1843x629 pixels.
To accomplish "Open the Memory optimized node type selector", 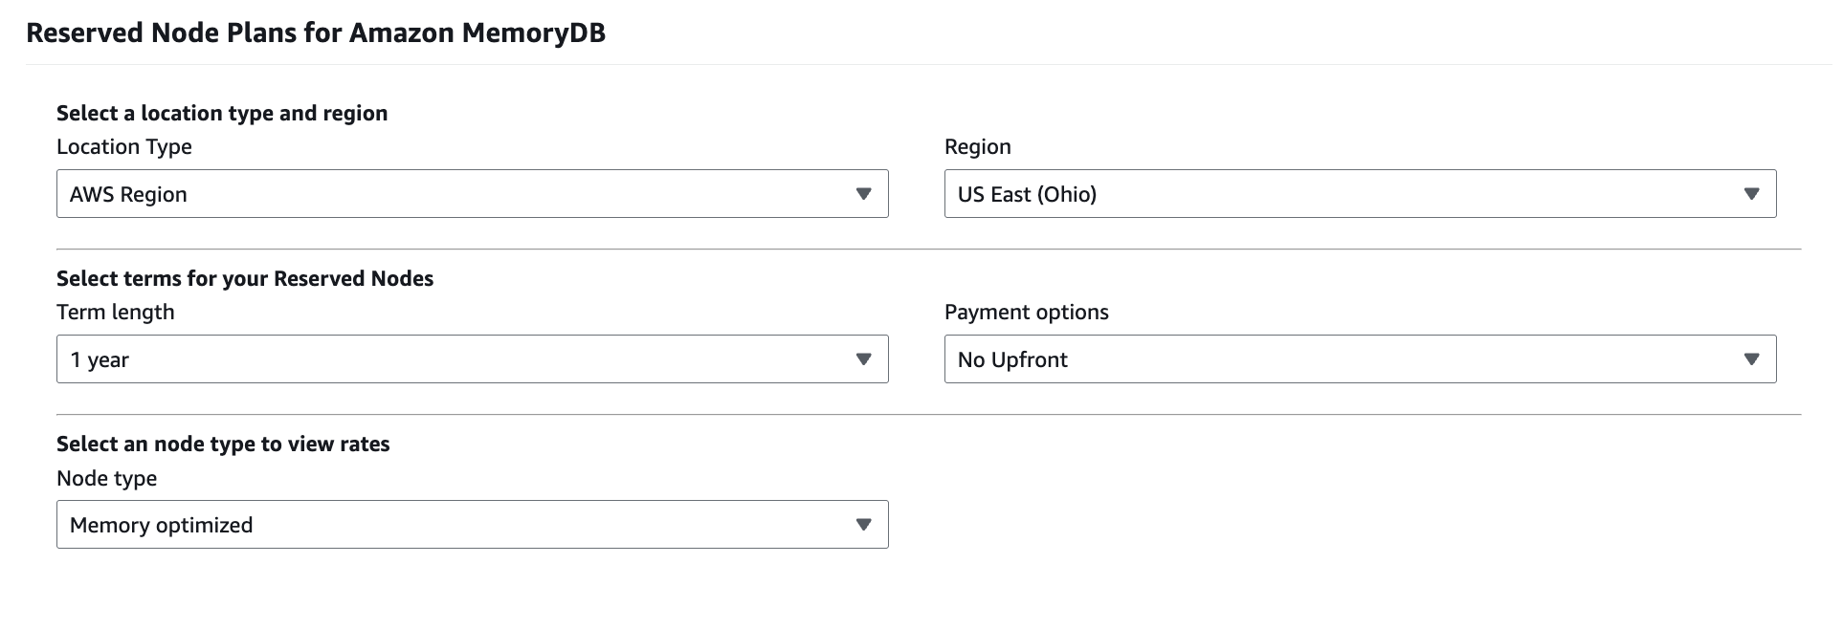I will [x=459, y=525].
